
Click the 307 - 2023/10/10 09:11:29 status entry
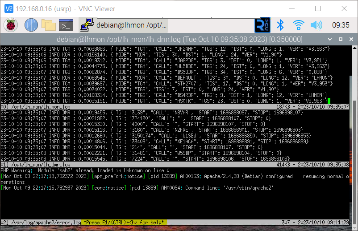point(315,223)
